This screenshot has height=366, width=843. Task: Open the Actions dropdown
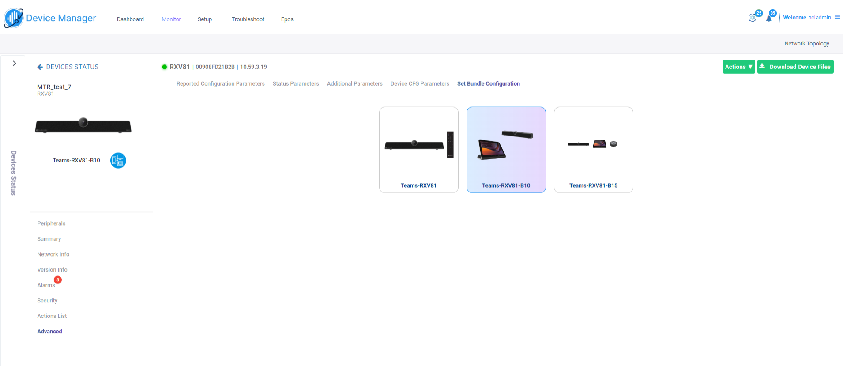[x=738, y=67]
